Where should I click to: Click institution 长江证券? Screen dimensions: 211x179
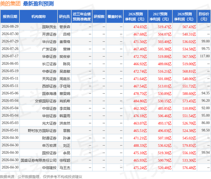tap(49, 64)
